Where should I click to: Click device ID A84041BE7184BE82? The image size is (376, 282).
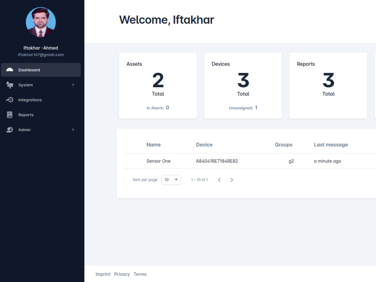coord(217,161)
